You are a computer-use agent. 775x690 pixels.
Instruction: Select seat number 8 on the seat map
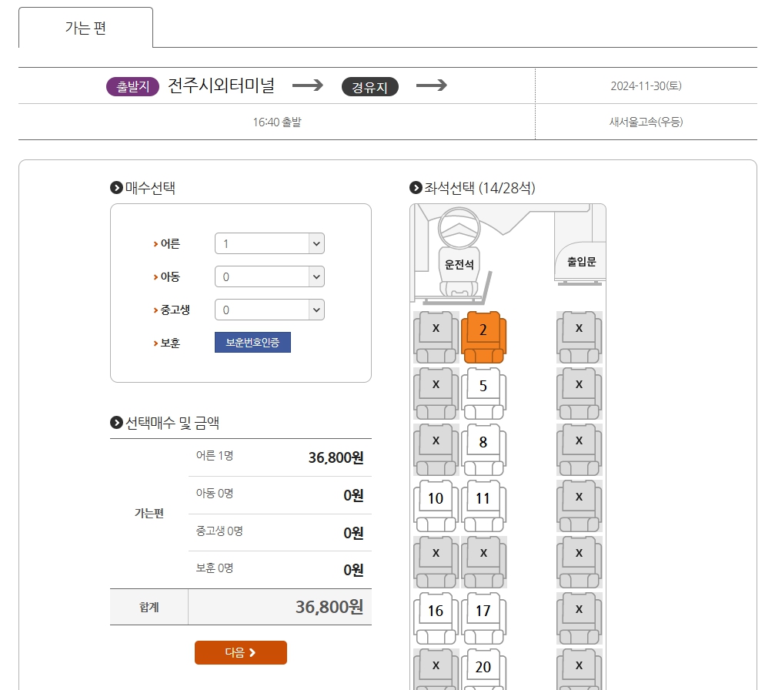(483, 440)
